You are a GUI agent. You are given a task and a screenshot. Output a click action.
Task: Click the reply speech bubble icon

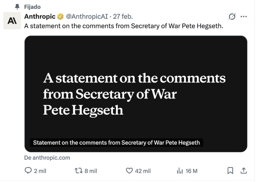tap(28, 171)
